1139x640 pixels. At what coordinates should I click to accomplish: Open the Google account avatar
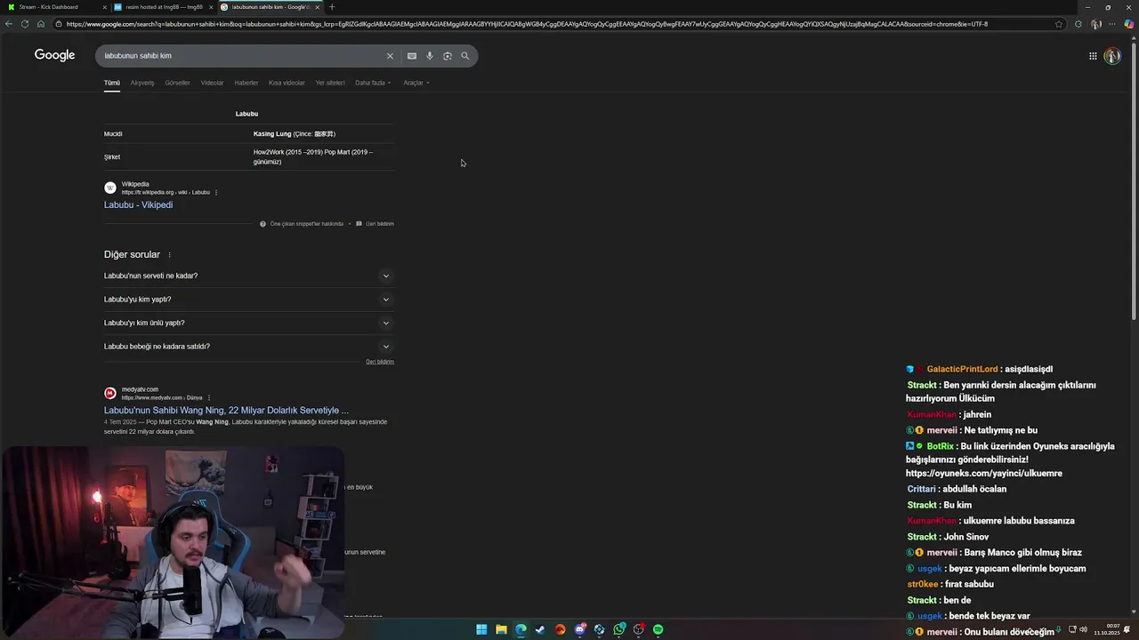1112,56
